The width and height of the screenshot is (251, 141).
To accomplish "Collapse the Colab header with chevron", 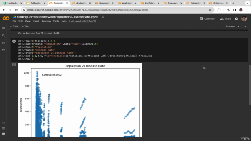I will click(x=246, y=27).
